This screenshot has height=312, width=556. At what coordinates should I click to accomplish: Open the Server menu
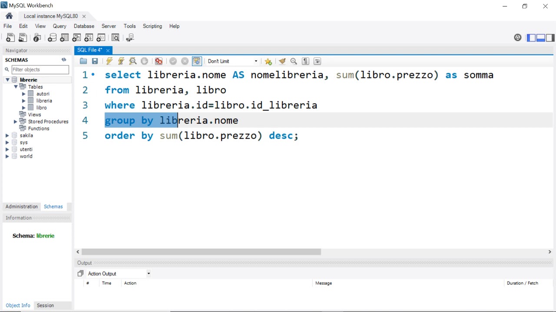click(x=109, y=26)
